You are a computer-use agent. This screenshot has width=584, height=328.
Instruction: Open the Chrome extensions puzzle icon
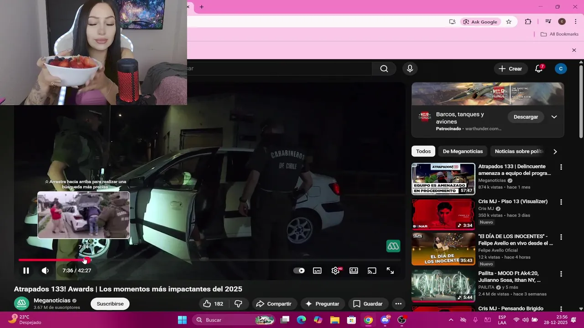coord(528,22)
